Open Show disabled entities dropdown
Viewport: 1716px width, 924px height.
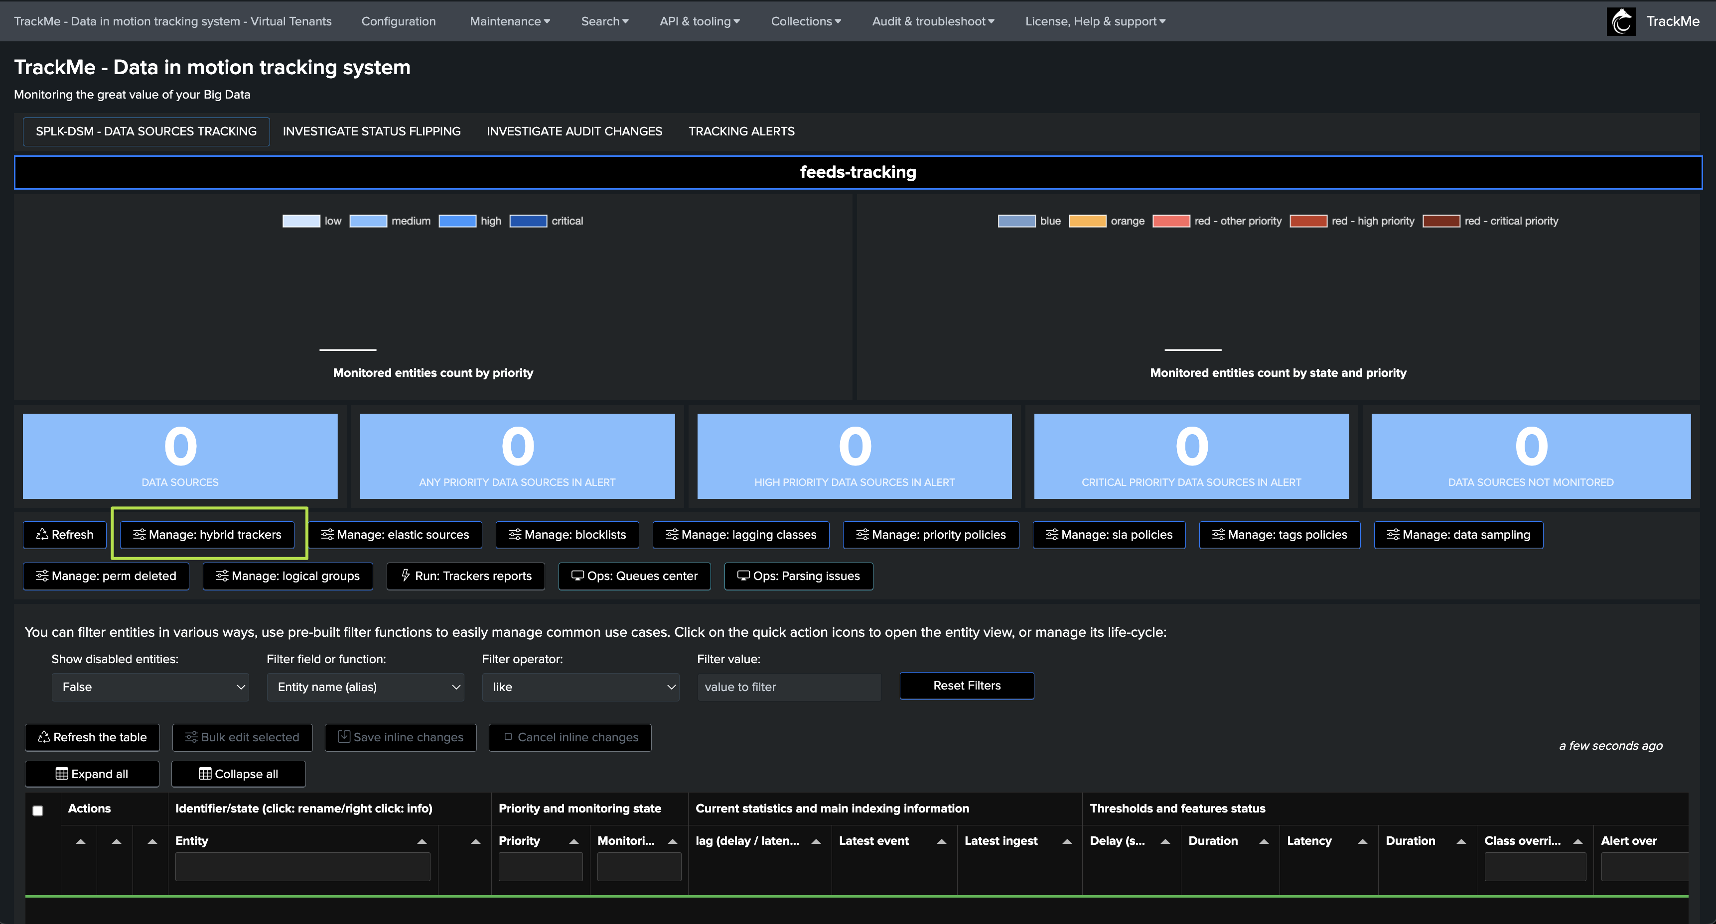150,687
